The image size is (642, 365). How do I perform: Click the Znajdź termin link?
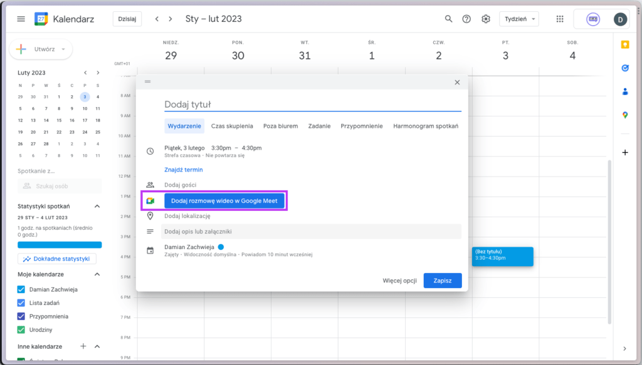184,170
